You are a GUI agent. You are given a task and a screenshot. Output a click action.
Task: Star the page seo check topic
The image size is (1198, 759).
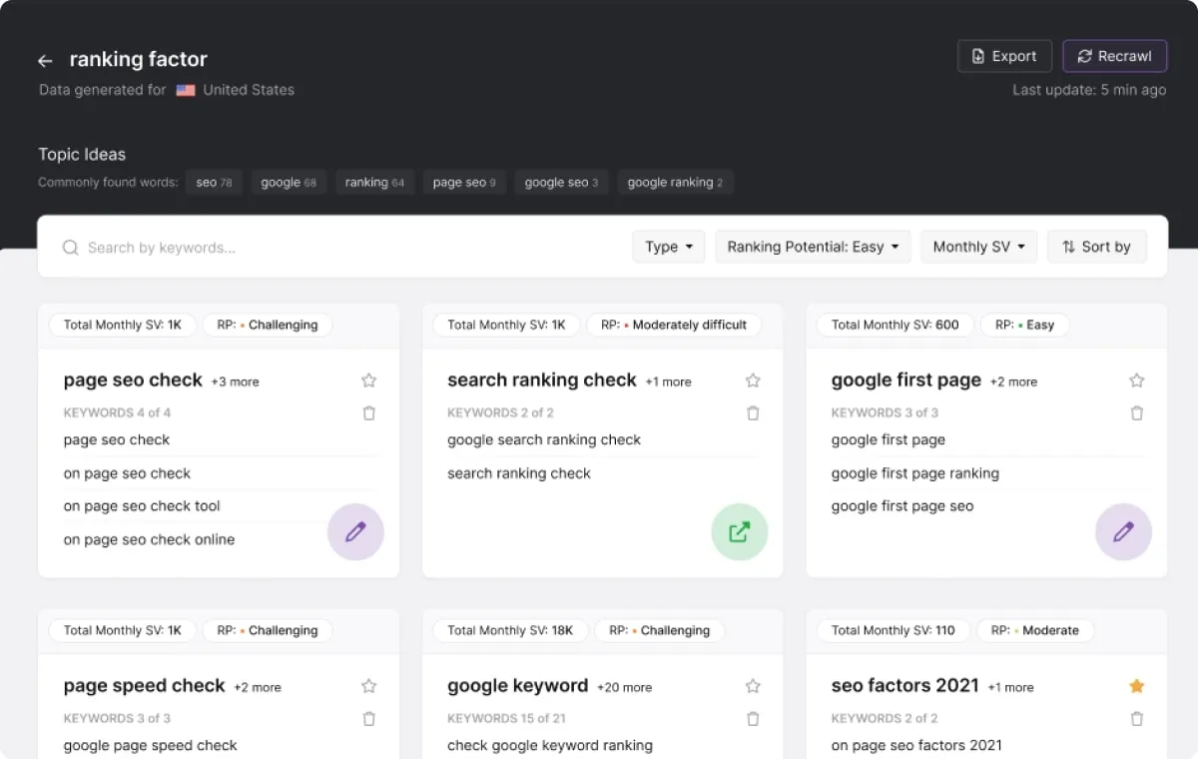(369, 380)
